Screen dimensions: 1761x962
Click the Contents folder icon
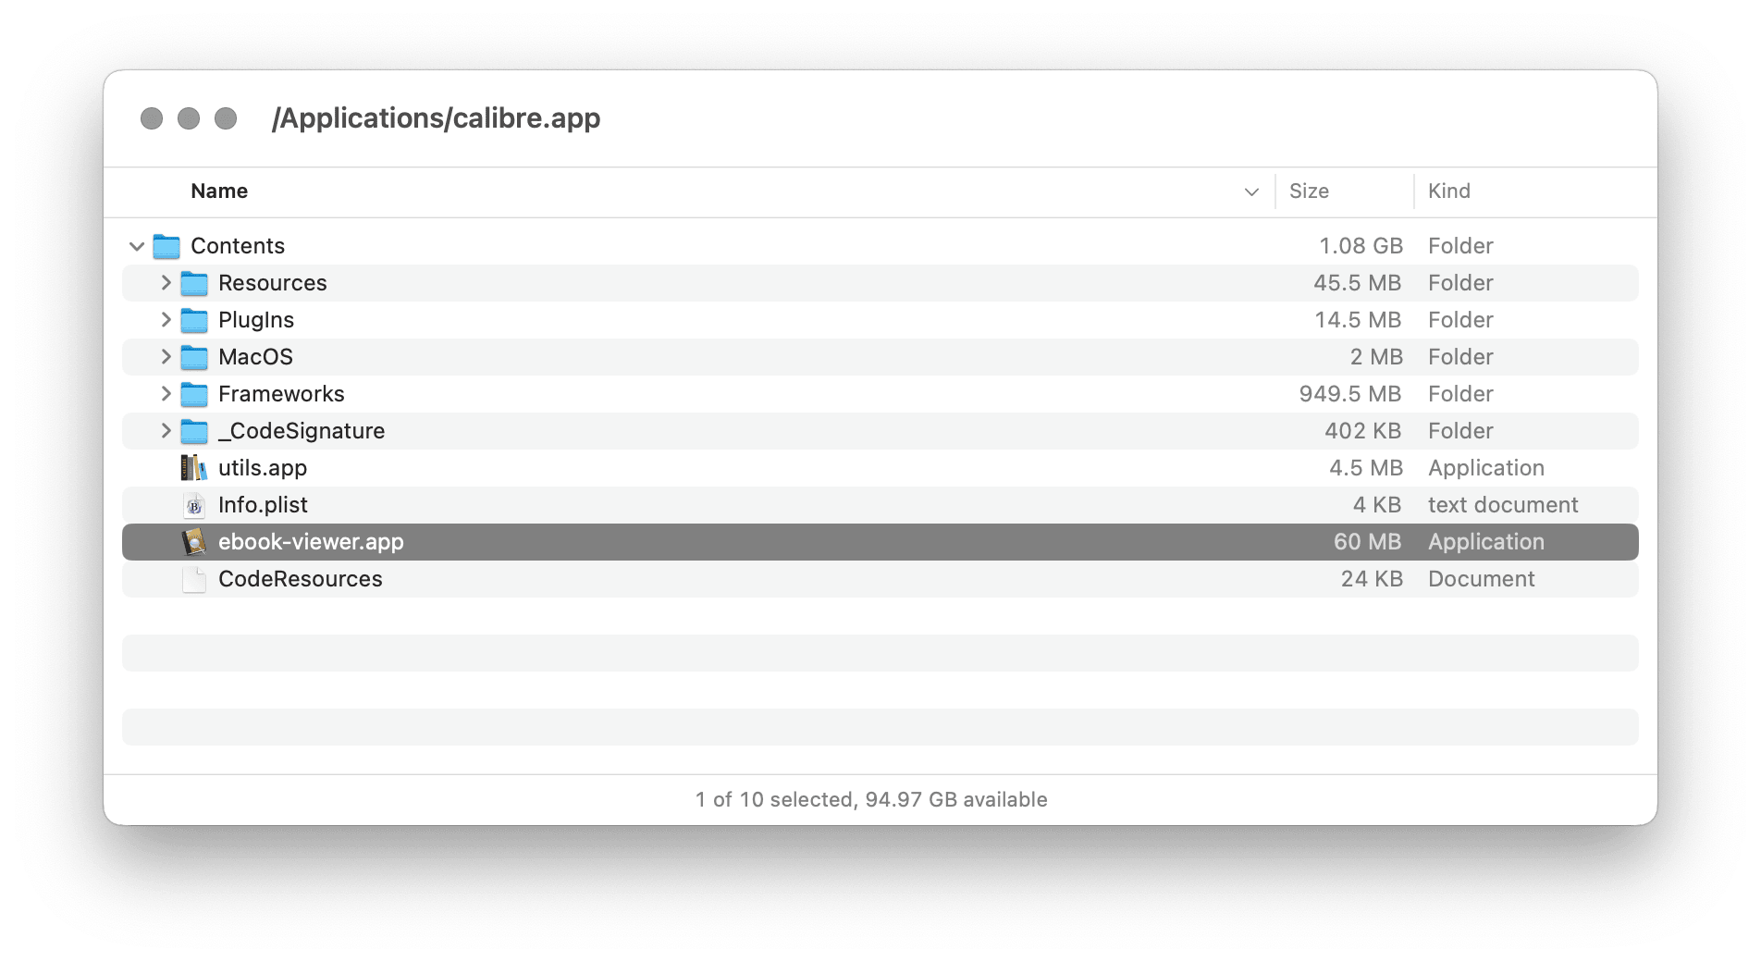pyautogui.click(x=166, y=246)
